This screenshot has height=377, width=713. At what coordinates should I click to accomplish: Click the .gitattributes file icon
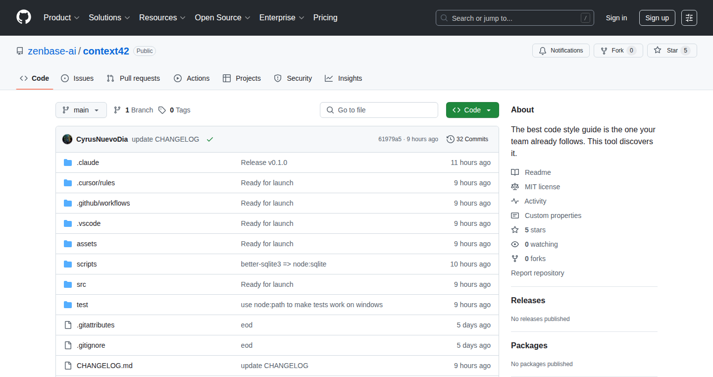[x=68, y=325]
